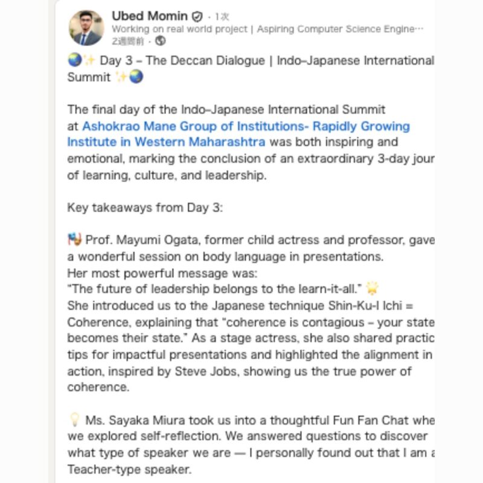Click the "Key takeaways from Day 3:" line

pos(145,207)
